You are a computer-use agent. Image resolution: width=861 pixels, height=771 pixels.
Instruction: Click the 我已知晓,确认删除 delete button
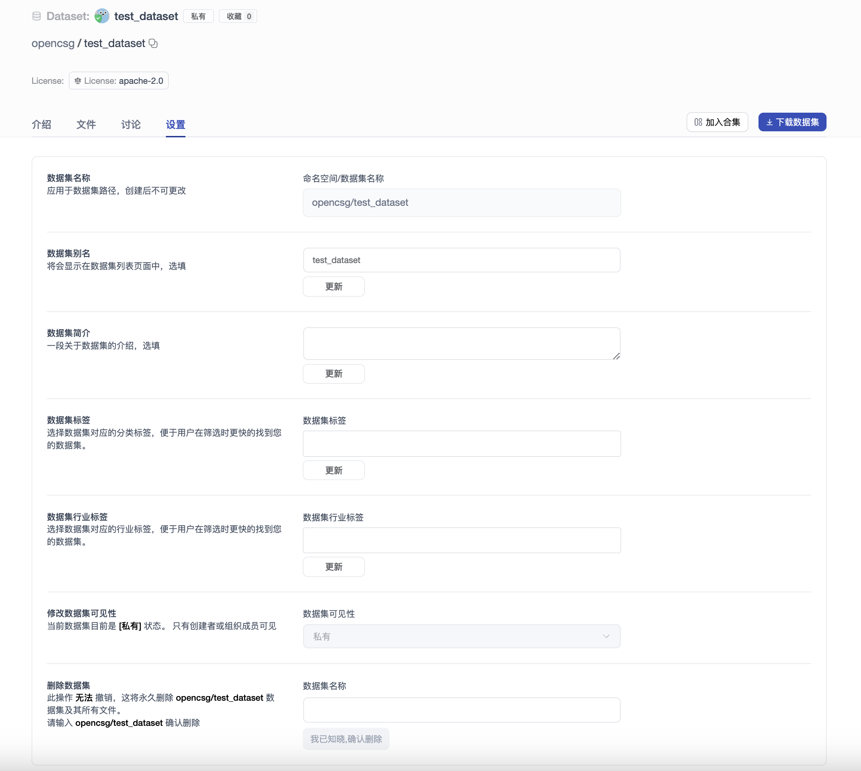tap(346, 739)
